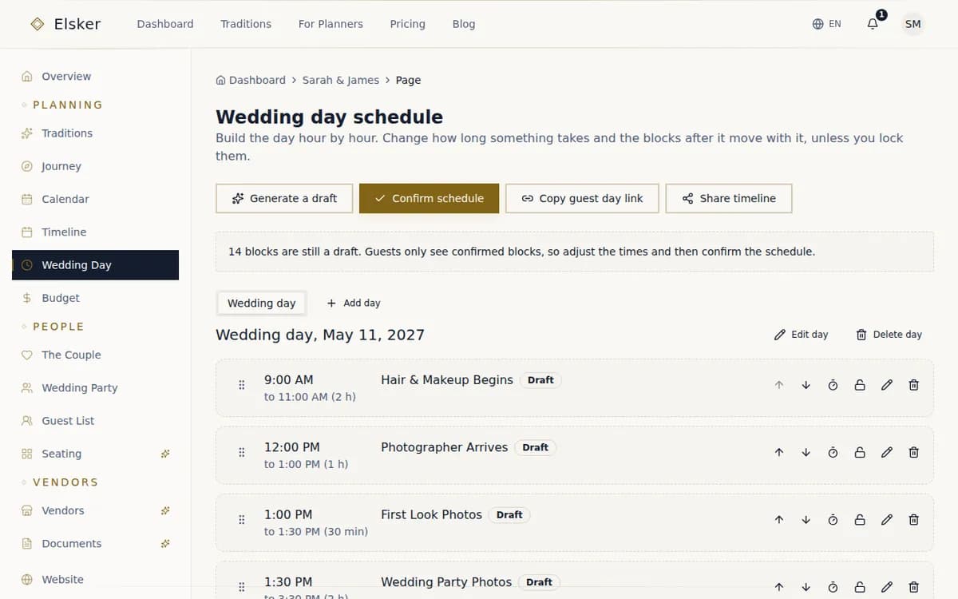The image size is (958, 599).
Task: Lock the Photographer Arrives block
Action: (x=860, y=452)
